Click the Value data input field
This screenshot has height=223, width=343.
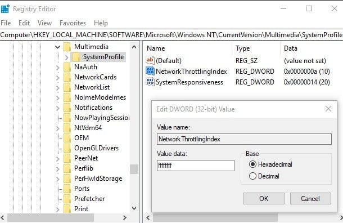(x=196, y=166)
